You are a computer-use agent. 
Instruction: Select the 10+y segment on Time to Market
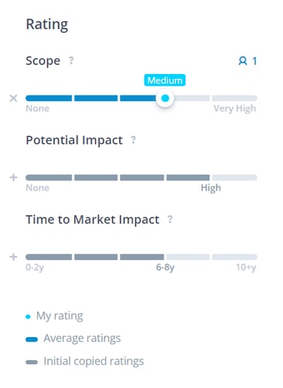[234, 257]
